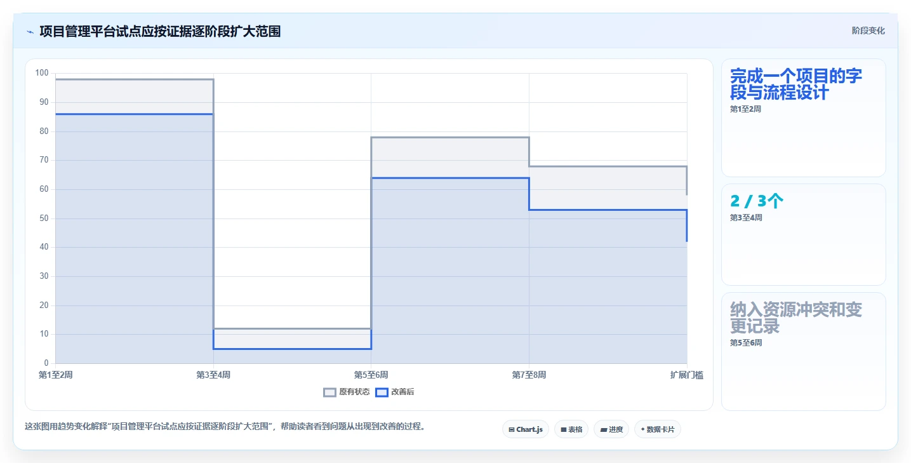Screen dimensions: 911x463
Task: Click the chart title 项目管理平台试点应按证据逐阶段扩大范围
Action: [160, 31]
